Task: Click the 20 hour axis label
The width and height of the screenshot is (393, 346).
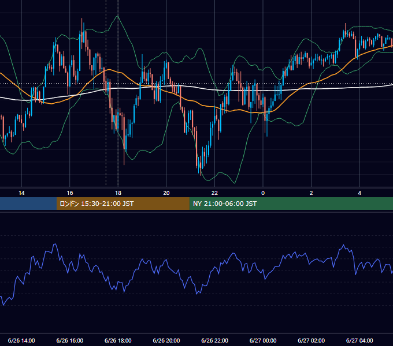Action: 166,193
